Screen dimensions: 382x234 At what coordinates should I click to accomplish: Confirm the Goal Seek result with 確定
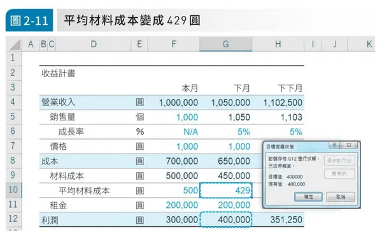[x=308, y=196]
